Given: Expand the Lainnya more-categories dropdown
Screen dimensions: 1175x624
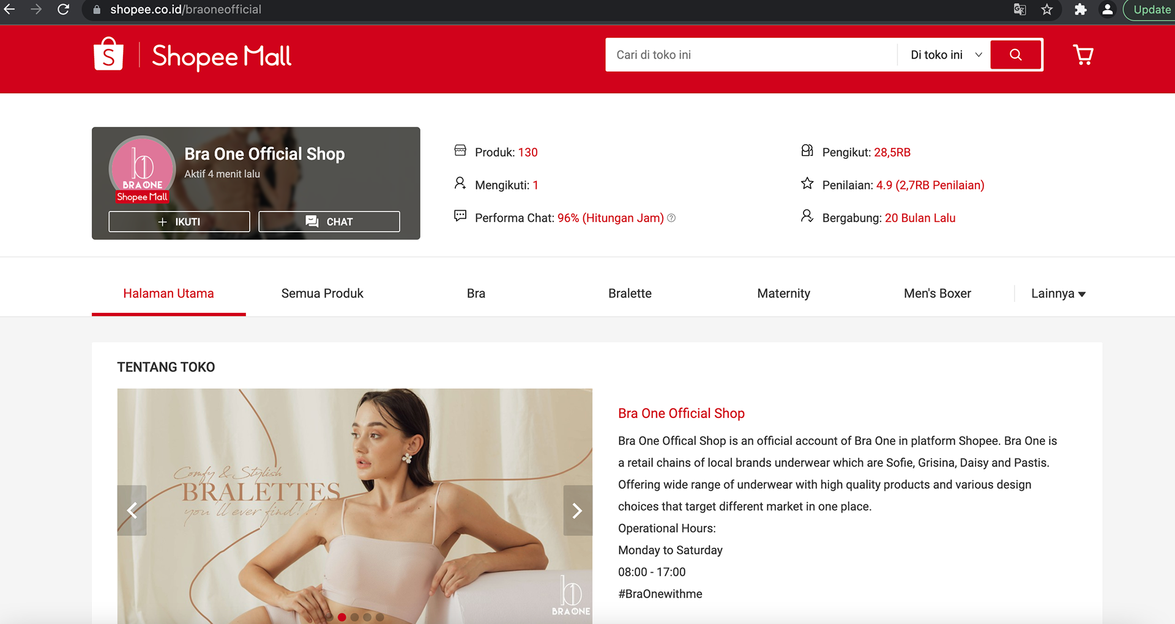Looking at the screenshot, I should pyautogui.click(x=1058, y=293).
